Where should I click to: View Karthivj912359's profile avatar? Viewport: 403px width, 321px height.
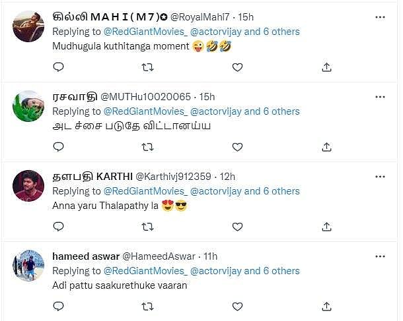[28, 186]
